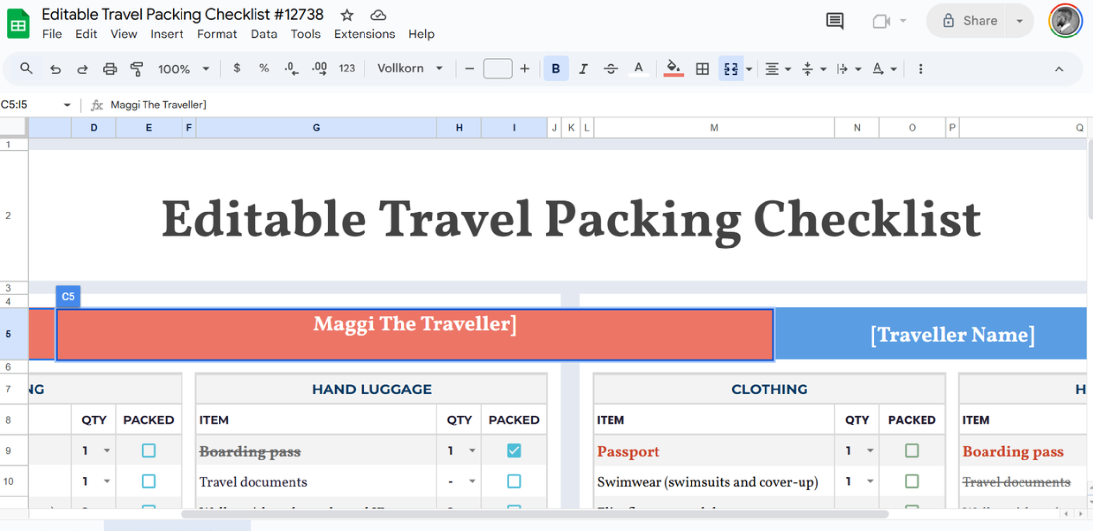Check the Passport packed checkbox

tap(911, 450)
